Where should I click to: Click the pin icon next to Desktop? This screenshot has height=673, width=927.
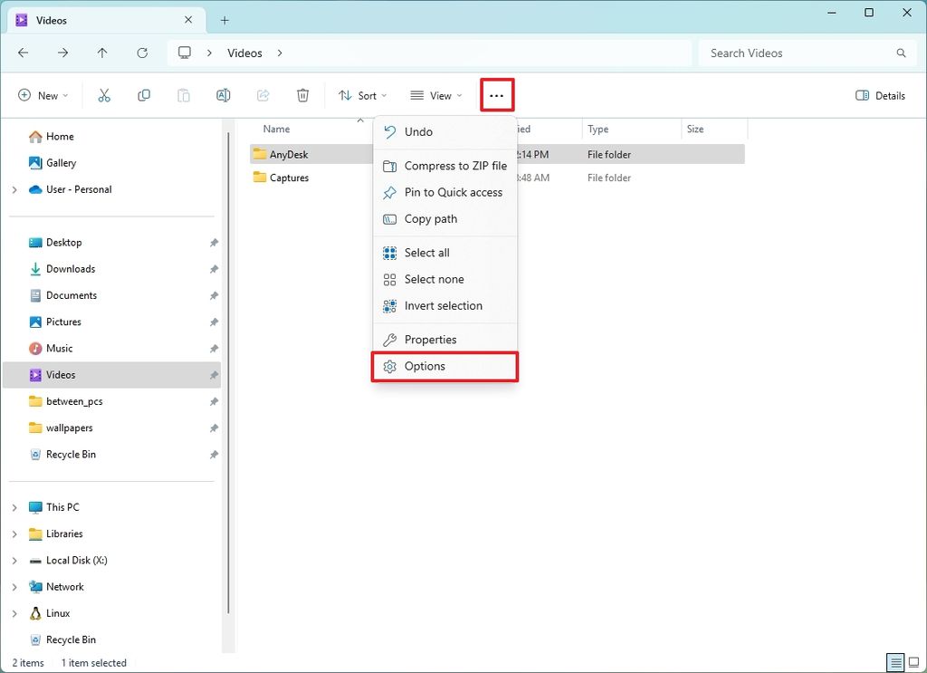[214, 243]
